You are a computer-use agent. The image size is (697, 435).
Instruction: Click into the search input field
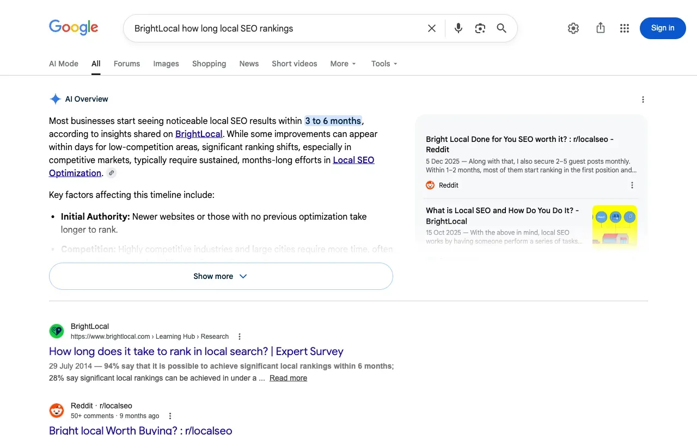pos(278,28)
